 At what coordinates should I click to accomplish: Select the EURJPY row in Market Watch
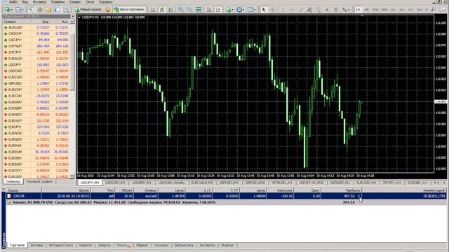[x=36, y=127]
